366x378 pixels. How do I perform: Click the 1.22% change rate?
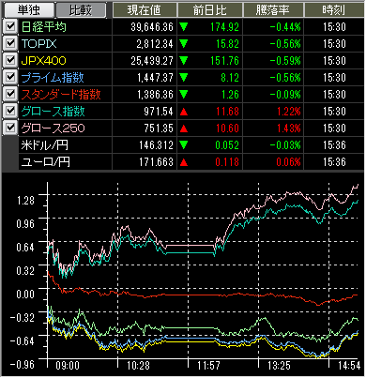point(289,112)
